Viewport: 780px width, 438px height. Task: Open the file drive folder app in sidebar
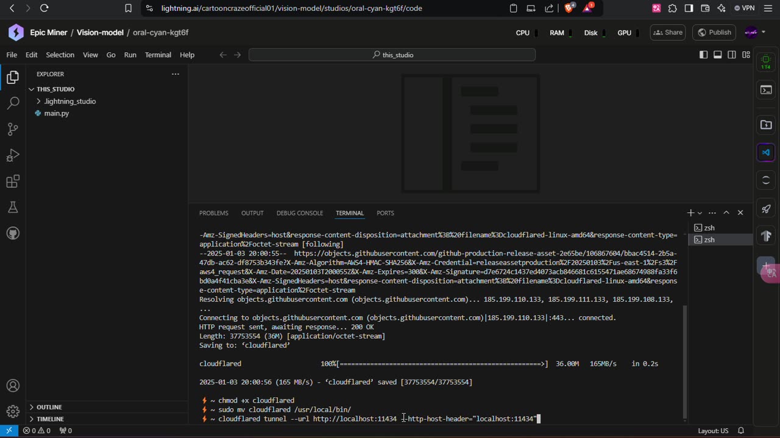tap(766, 125)
